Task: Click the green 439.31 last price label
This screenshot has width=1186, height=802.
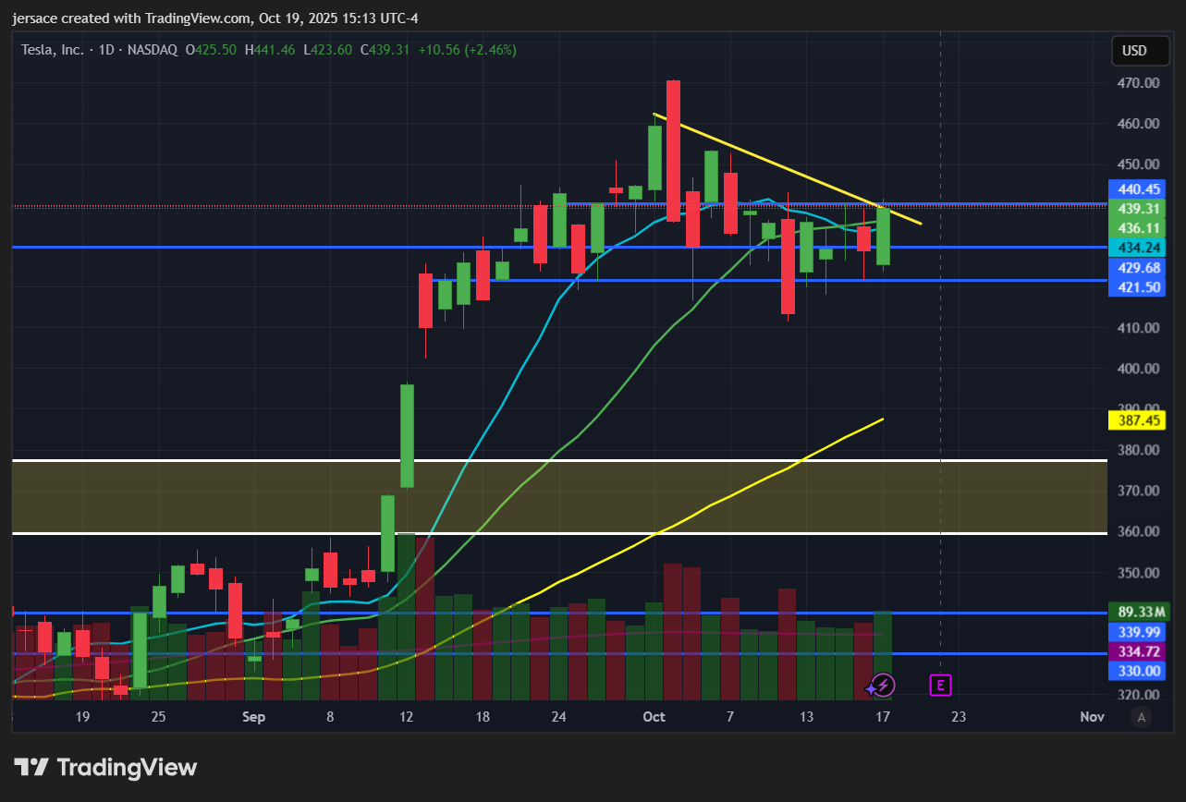Action: click(x=1139, y=208)
